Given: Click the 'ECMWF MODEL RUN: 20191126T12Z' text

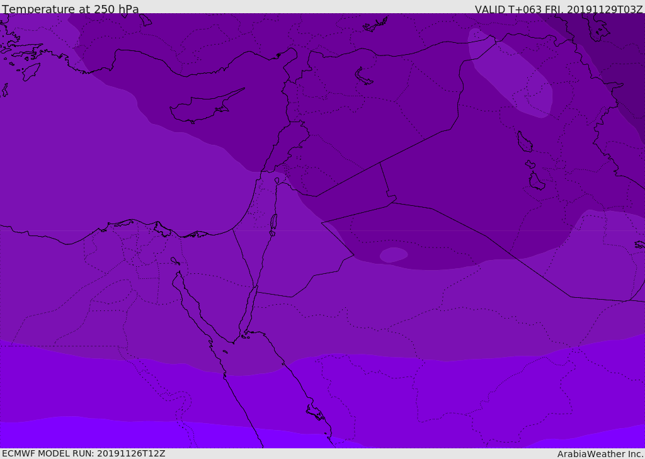Looking at the screenshot, I should [84, 453].
